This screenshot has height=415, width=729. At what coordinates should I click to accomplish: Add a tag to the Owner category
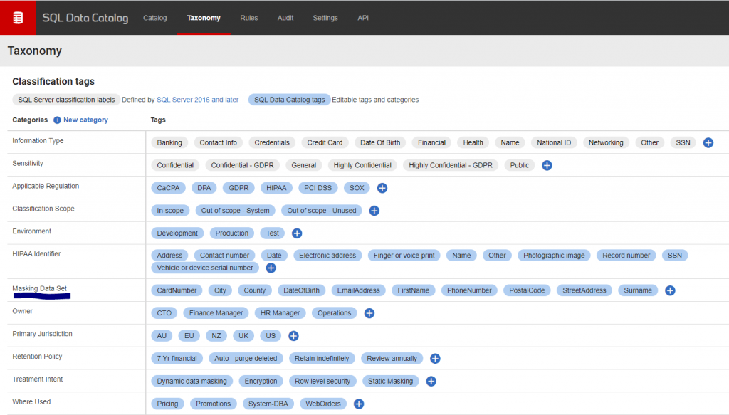[x=369, y=312]
